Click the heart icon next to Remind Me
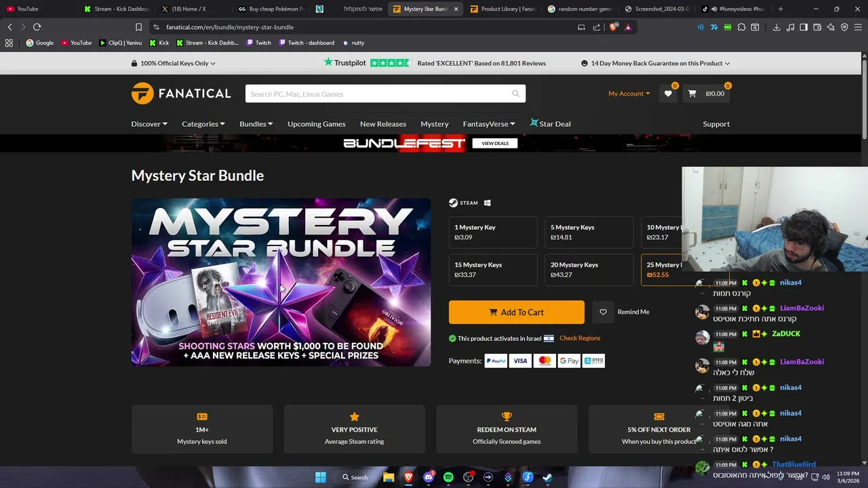868x488 pixels. [x=603, y=312]
